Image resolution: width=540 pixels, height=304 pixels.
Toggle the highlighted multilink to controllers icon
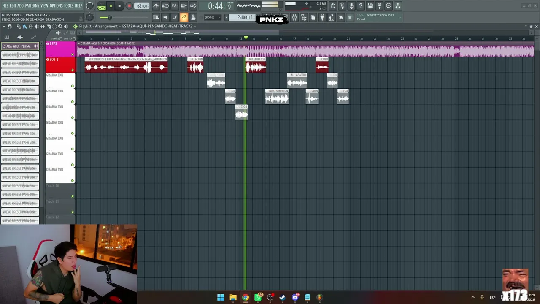click(x=184, y=17)
